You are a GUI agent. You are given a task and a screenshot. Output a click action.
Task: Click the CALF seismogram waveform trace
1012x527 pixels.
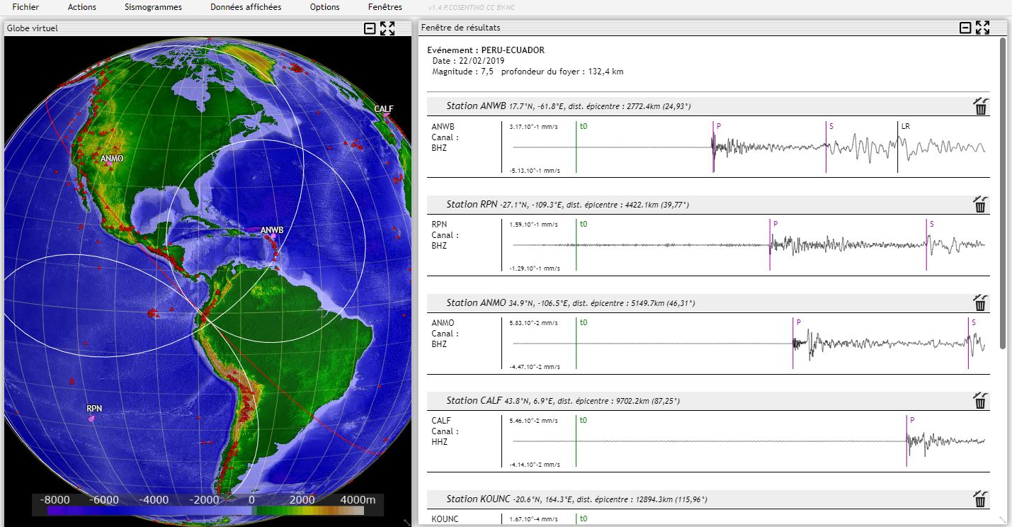pos(749,441)
